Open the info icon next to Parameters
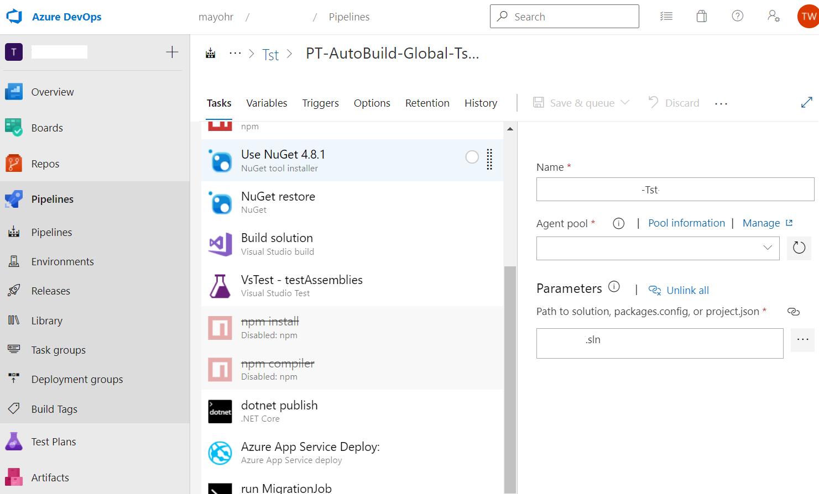This screenshot has height=494, width=819. (x=614, y=287)
